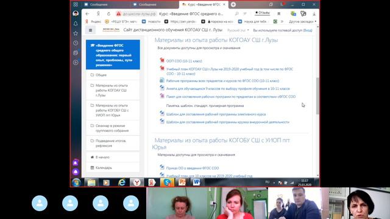Click the red security warning triangle icon
This screenshot has width=390, height=219.
pyautogui.click(x=119, y=14)
